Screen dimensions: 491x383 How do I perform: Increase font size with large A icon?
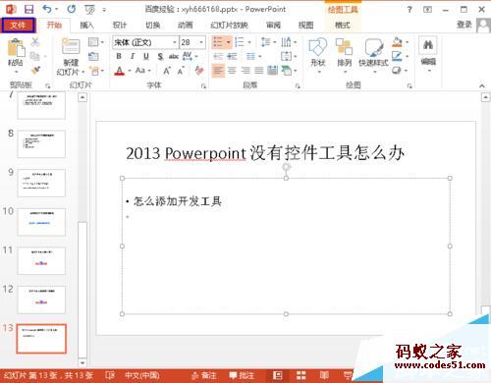pos(167,71)
